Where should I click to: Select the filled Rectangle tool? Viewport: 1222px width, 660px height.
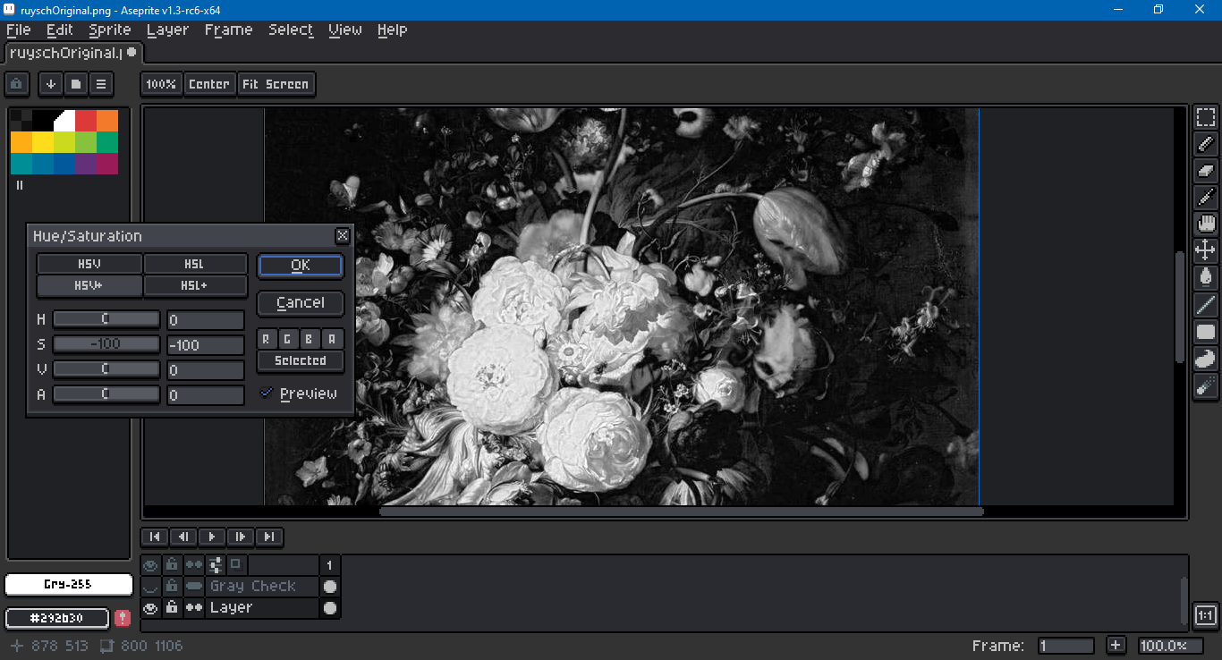1206,332
